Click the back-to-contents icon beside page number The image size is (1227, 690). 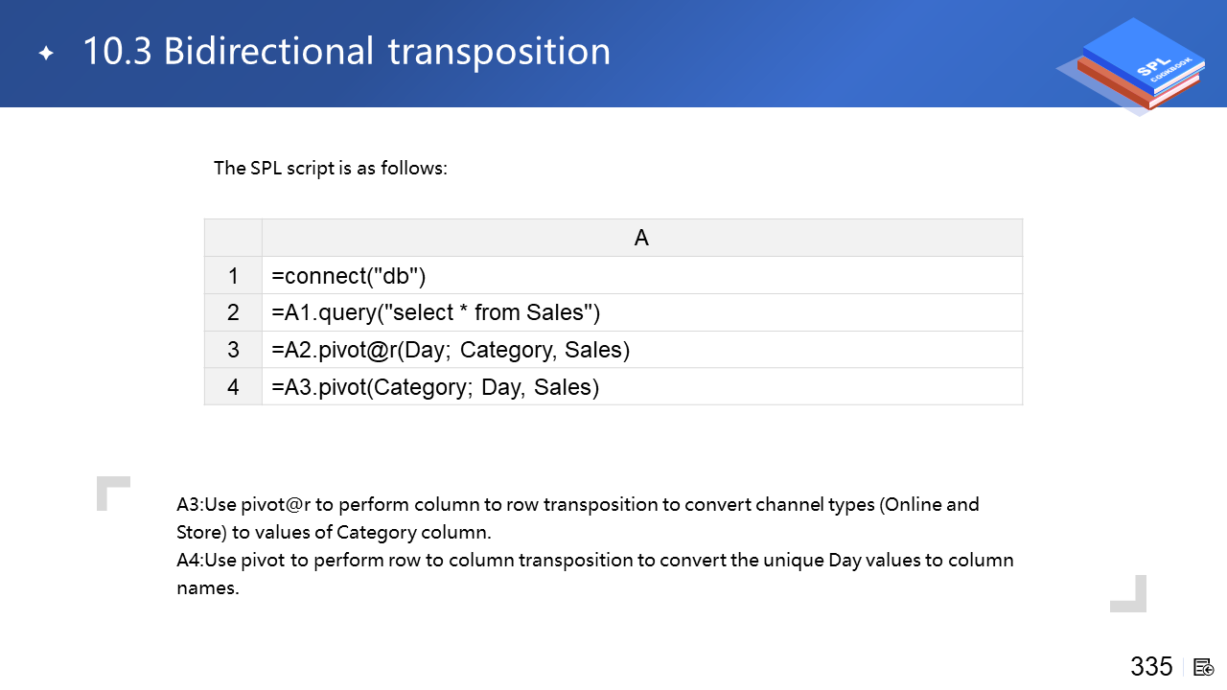(1203, 667)
